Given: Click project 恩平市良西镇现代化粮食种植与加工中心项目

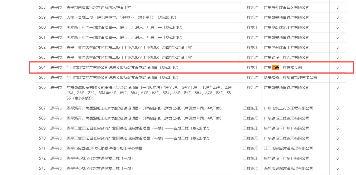Looking at the screenshot, I should [104, 148].
